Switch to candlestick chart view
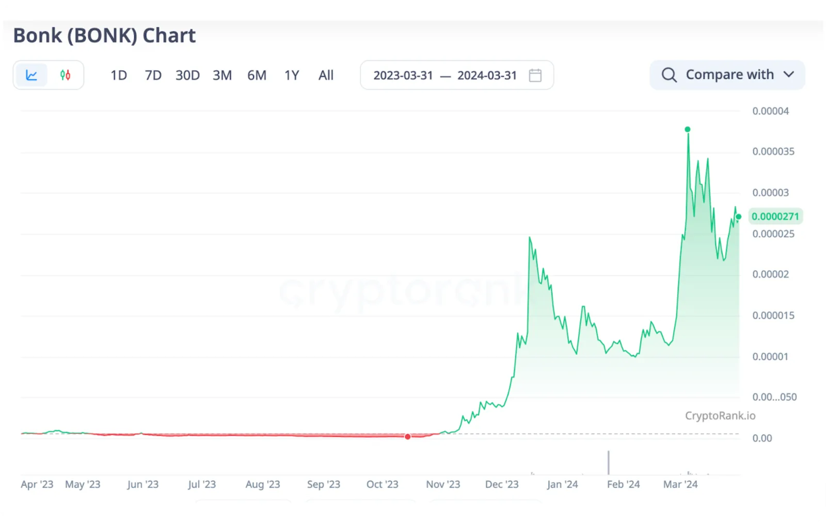Screen dimensions: 826x526 tap(65, 75)
